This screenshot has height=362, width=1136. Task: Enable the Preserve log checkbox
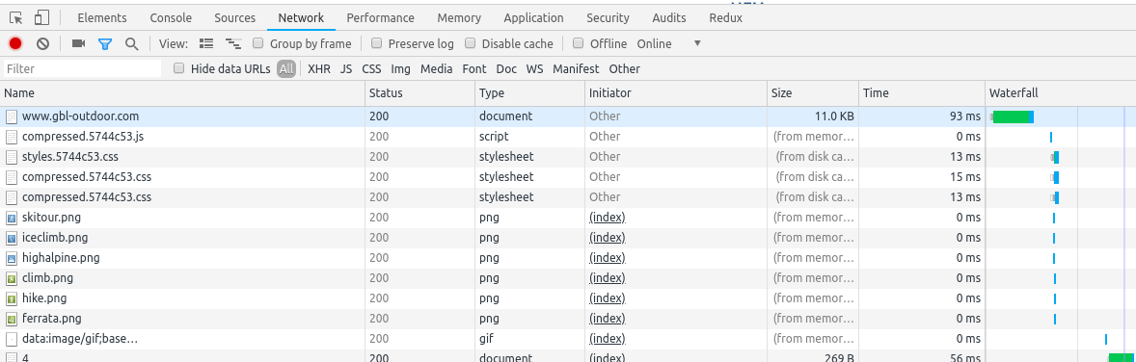(376, 43)
